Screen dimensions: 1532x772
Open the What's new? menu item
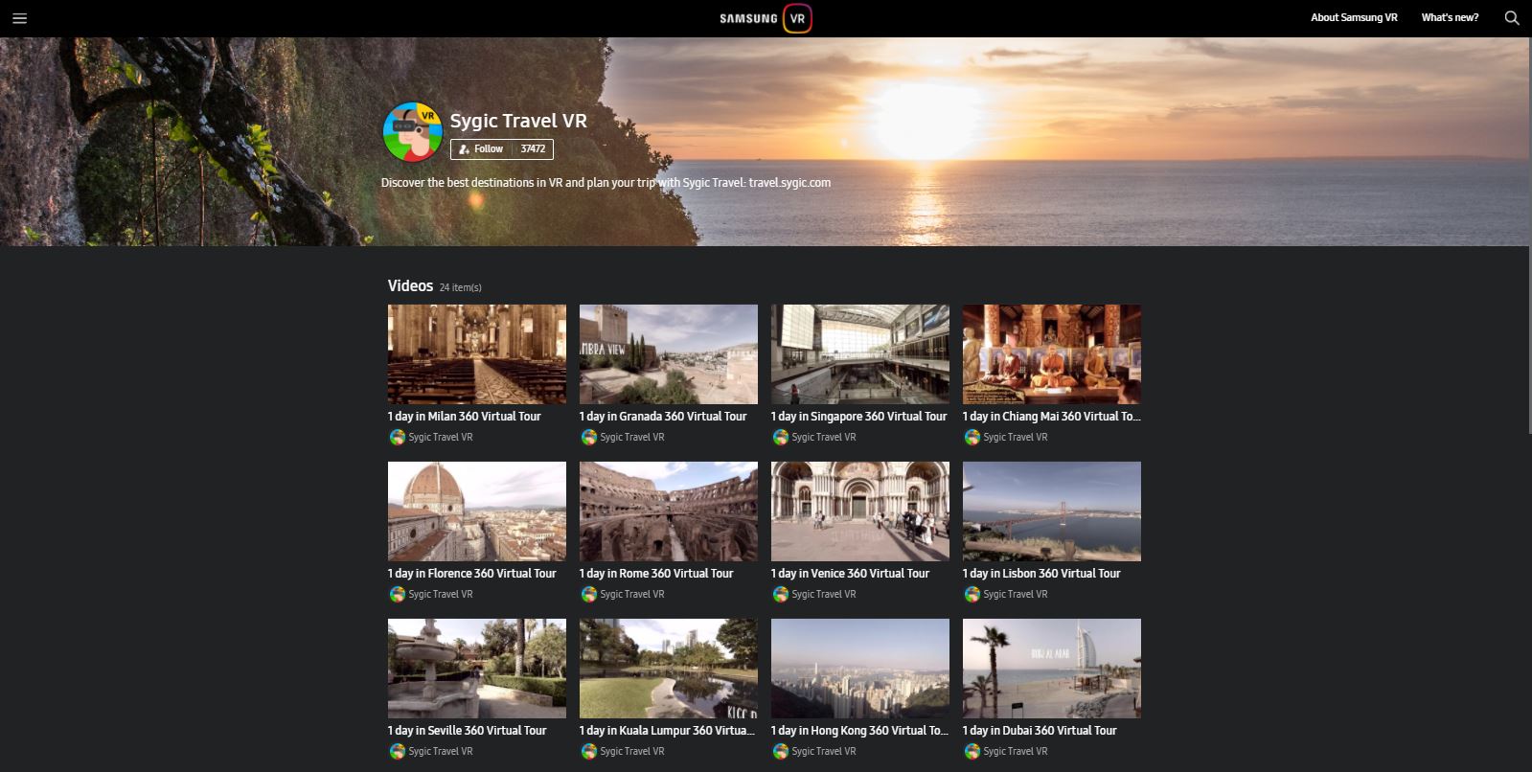coord(1450,18)
